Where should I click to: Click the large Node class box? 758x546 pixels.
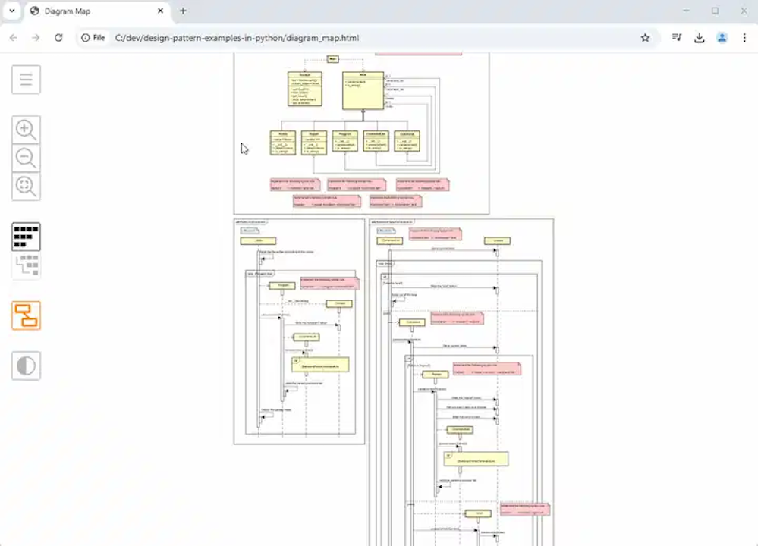point(363,91)
